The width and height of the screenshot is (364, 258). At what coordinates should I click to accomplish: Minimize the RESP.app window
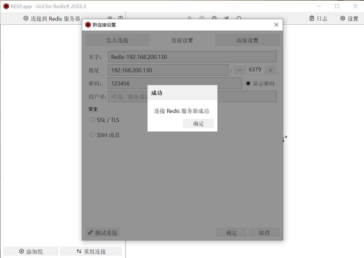click(319, 6)
